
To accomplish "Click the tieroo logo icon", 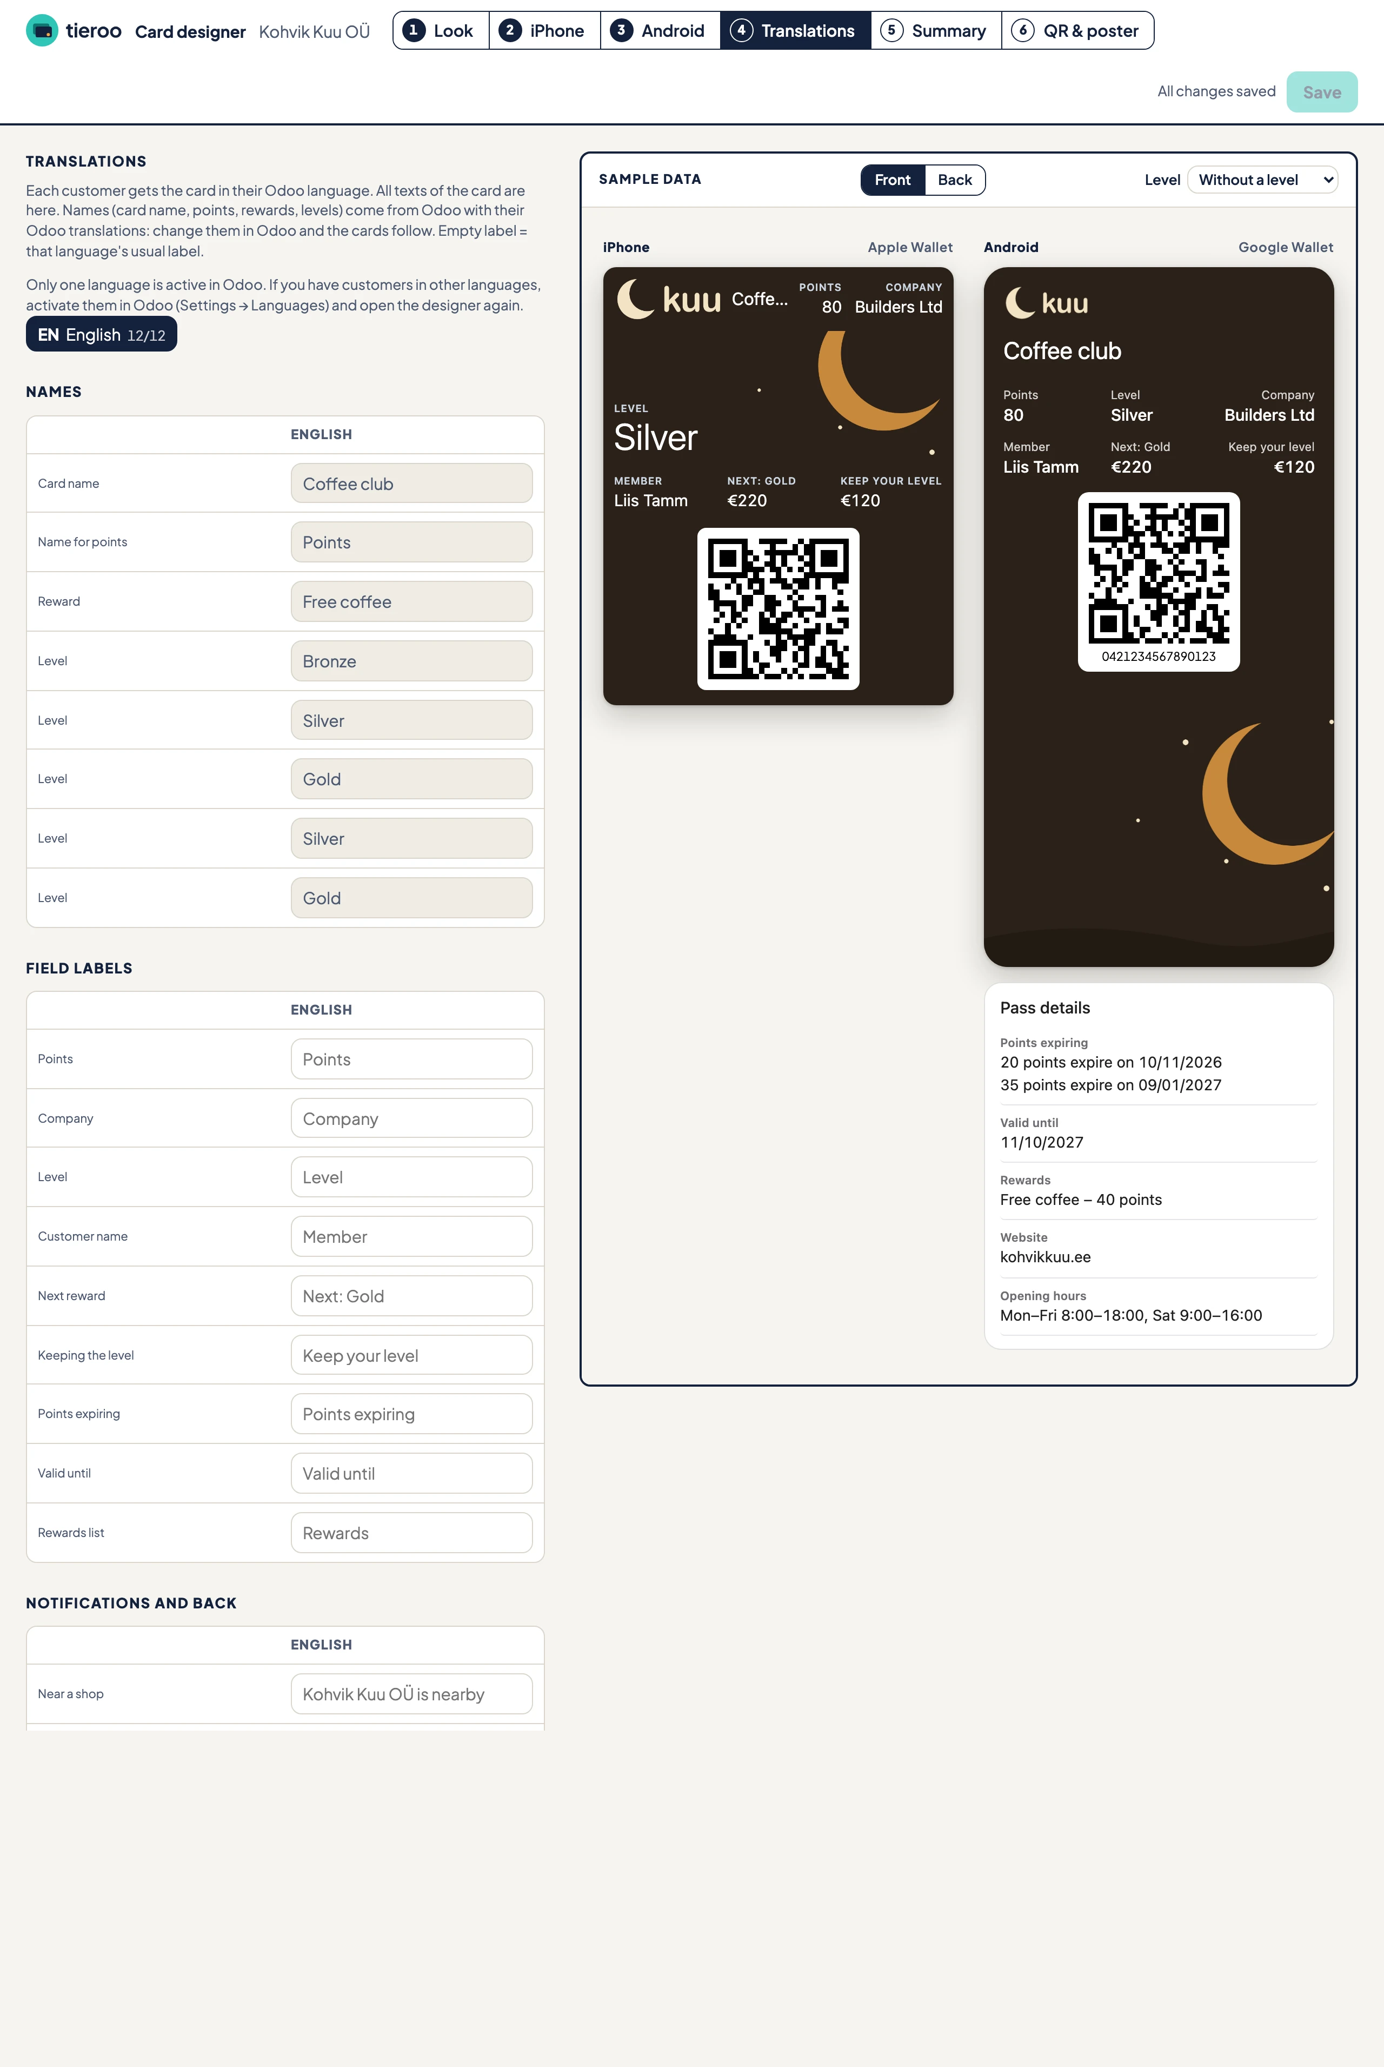I will pos(42,31).
